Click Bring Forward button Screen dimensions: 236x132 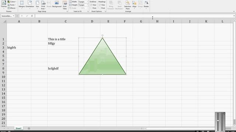(x=111, y=5)
